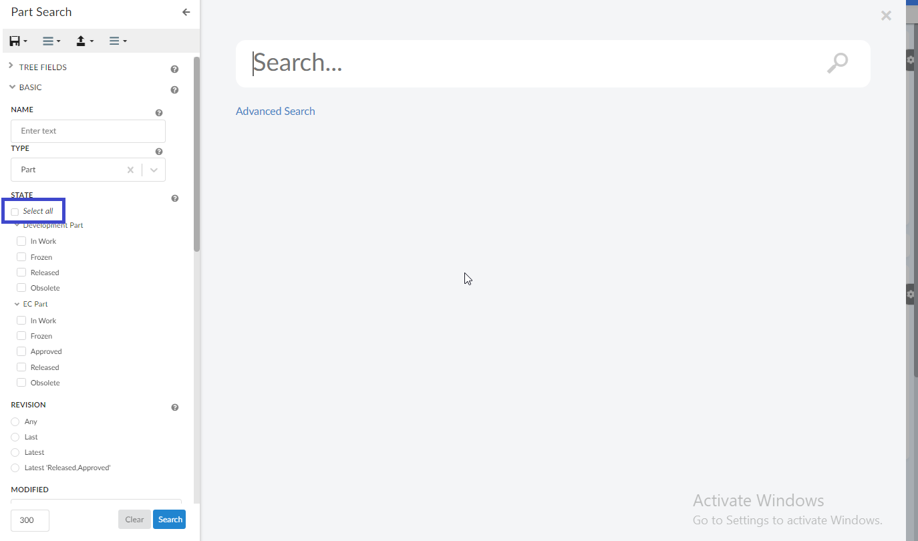Click the blue Search button
918x541 pixels.
170,520
